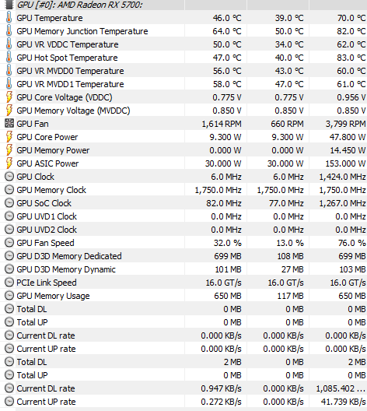
Task: Click the 46.0 °C GPU Temperature value
Action: (227, 18)
